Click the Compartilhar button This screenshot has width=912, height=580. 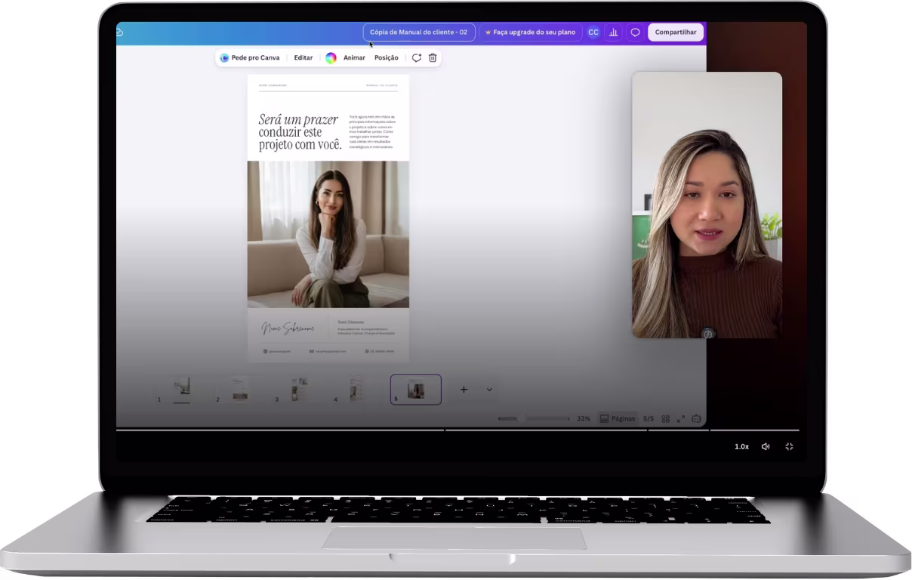(x=676, y=32)
